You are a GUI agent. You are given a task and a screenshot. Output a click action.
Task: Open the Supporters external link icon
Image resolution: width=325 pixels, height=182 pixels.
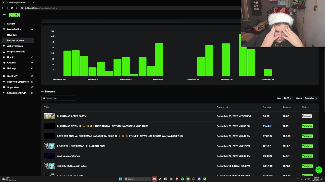tap(32, 87)
